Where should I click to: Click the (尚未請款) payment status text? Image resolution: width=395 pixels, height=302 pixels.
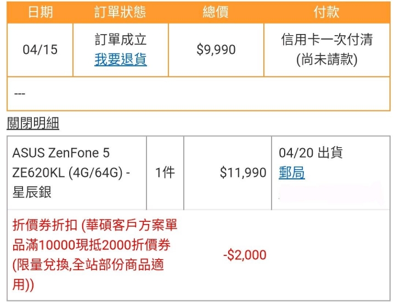click(x=327, y=59)
